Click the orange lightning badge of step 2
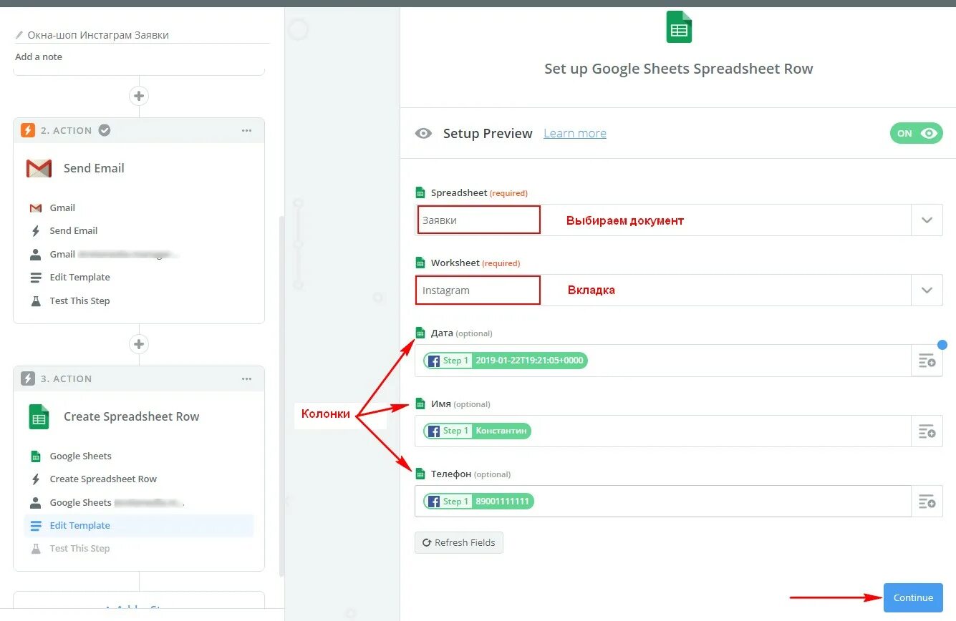This screenshot has height=621, width=956. (28, 130)
